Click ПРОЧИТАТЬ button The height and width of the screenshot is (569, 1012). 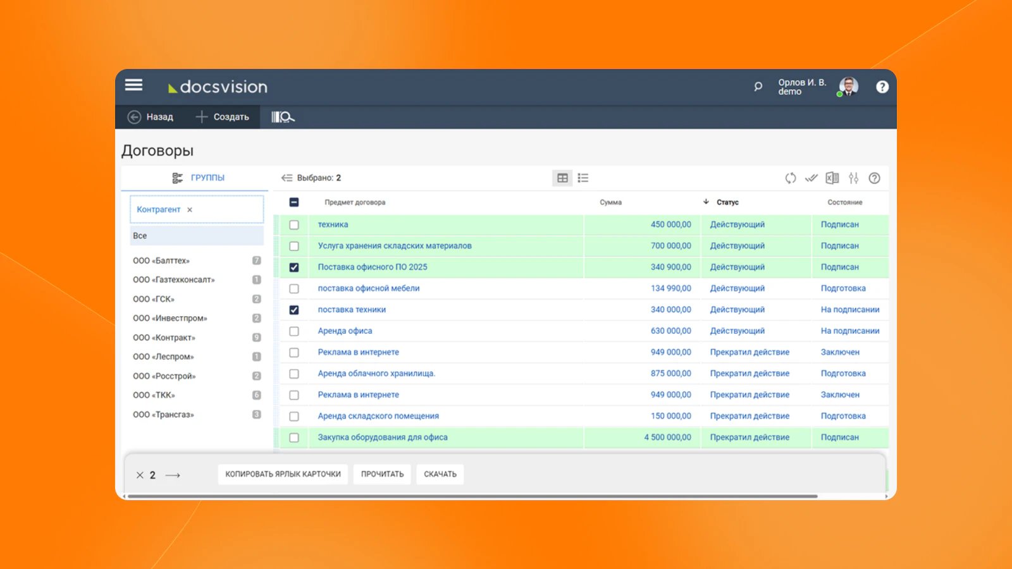tap(382, 474)
